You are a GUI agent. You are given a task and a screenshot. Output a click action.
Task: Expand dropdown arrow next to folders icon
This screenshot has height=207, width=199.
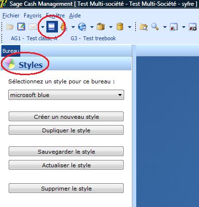(x=111, y=27)
